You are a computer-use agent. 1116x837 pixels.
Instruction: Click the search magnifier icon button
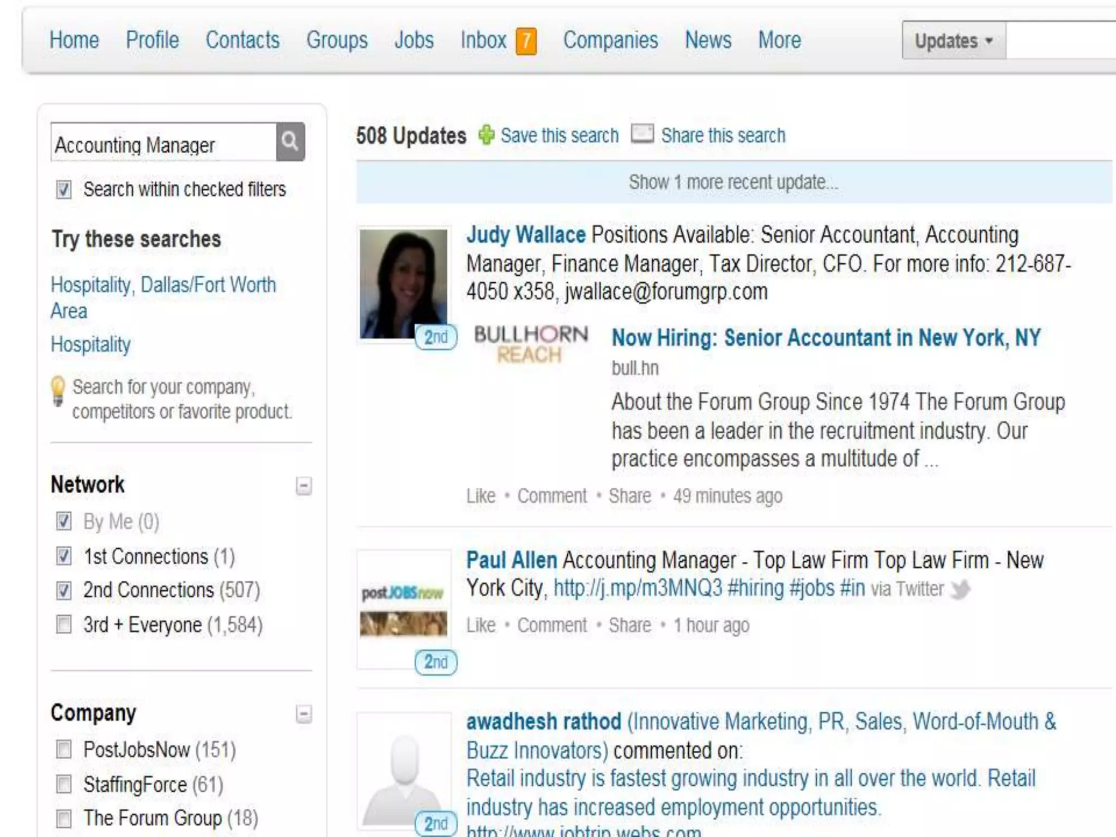coord(290,142)
